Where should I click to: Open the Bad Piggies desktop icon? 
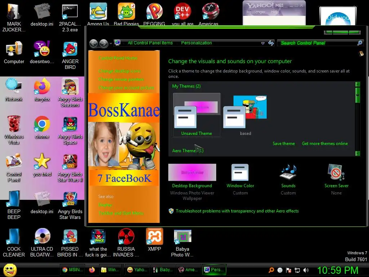coord(126,11)
